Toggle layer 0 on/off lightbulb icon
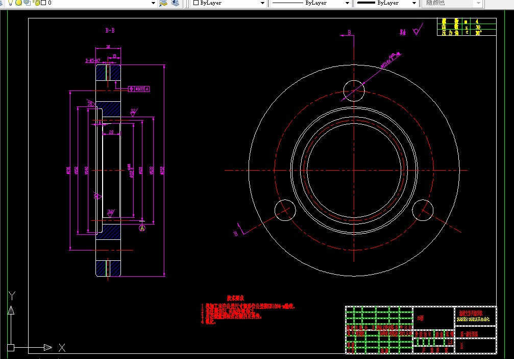 10,3
